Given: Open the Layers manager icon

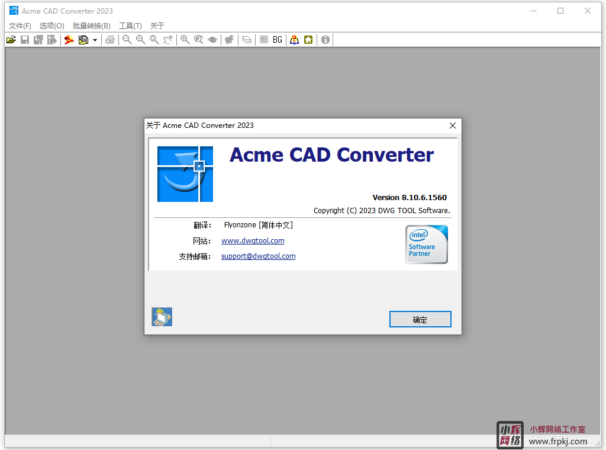Looking at the screenshot, I should [247, 40].
